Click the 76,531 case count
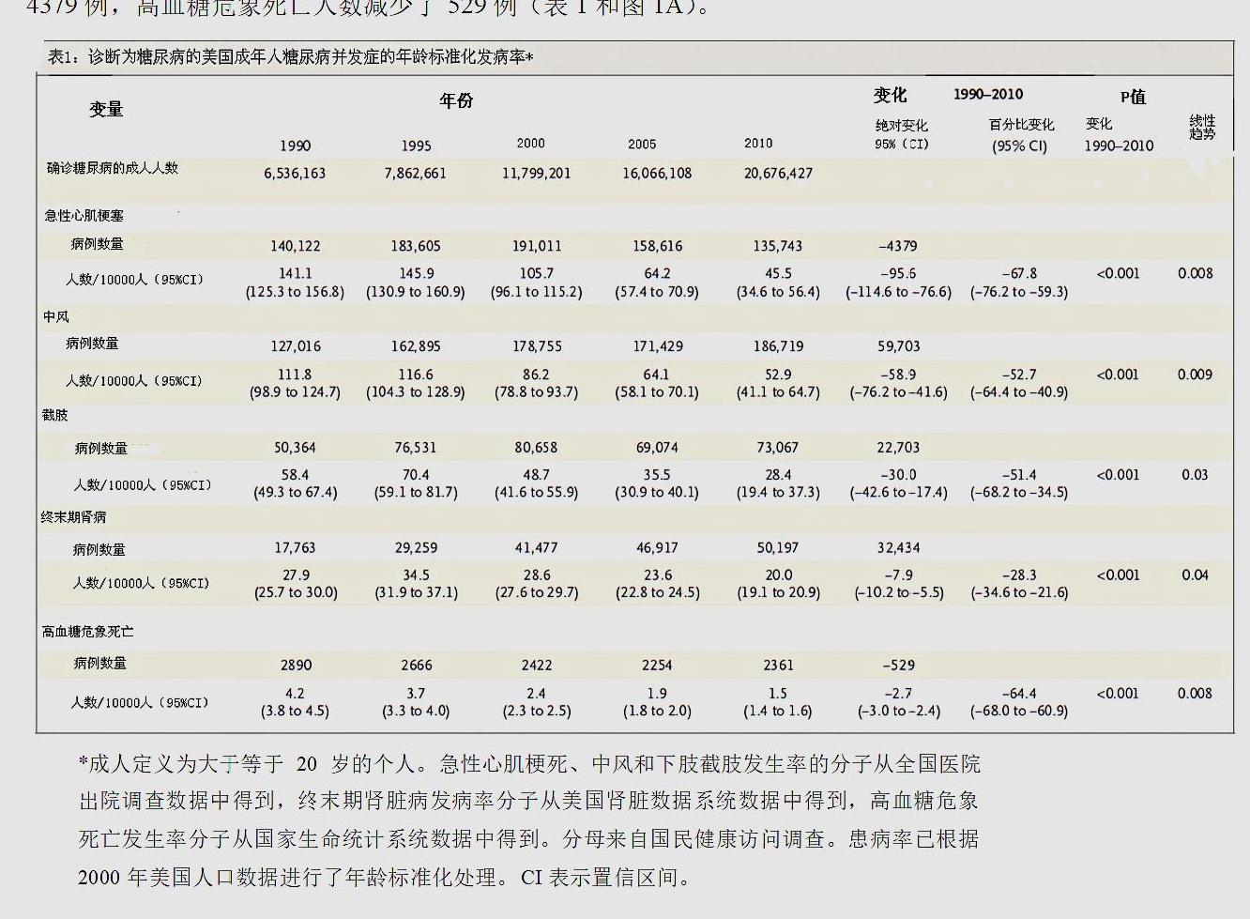This screenshot has width=1250, height=919. tap(416, 448)
